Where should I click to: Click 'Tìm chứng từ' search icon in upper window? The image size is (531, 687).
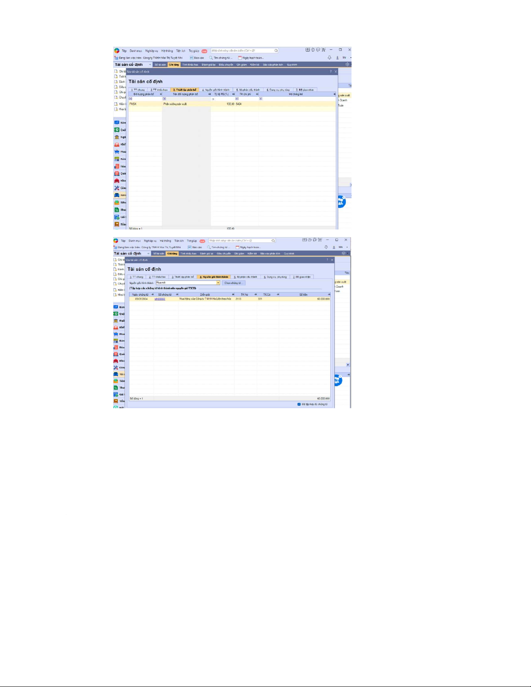tap(211, 58)
